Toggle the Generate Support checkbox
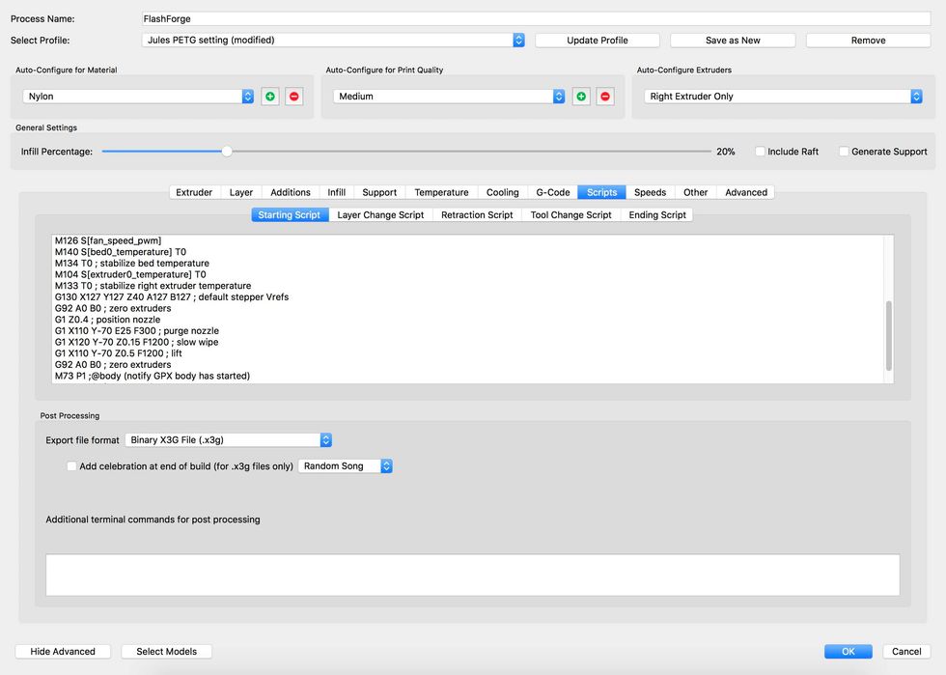Screen dimensions: 946x675 [844, 152]
